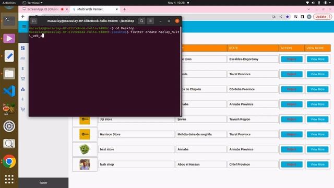The image size is (334, 188).
Task: View More for Harrison Store
Action: (317, 134)
